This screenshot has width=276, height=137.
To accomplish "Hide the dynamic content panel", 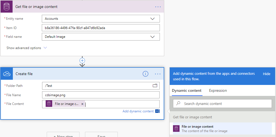I will pyautogui.click(x=266, y=74).
